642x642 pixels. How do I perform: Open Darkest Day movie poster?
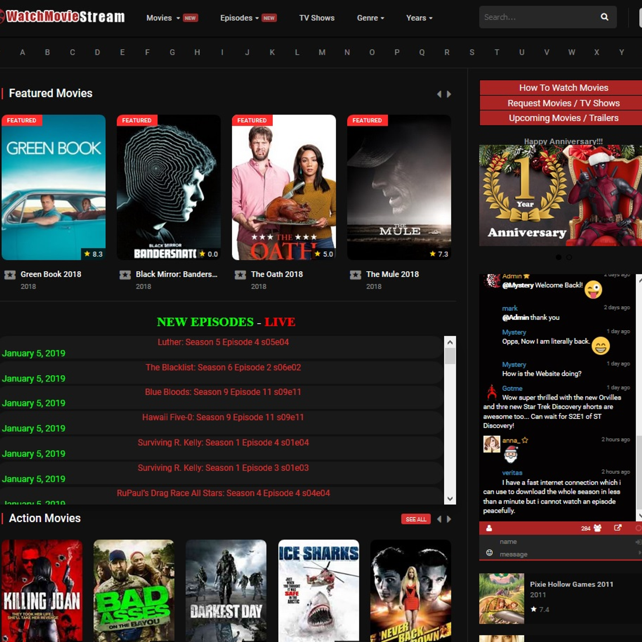[226, 591]
